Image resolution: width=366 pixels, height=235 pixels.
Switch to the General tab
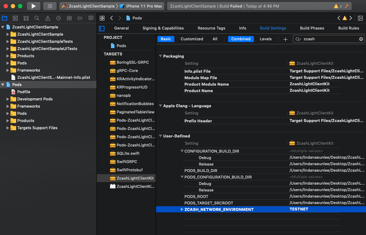(121, 28)
